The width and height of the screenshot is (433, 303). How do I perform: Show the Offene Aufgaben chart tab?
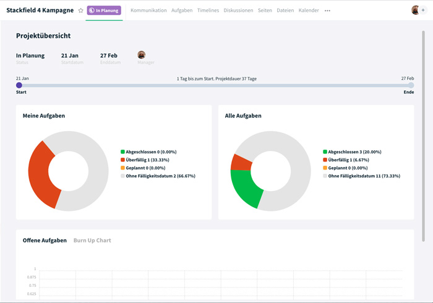[x=45, y=241]
